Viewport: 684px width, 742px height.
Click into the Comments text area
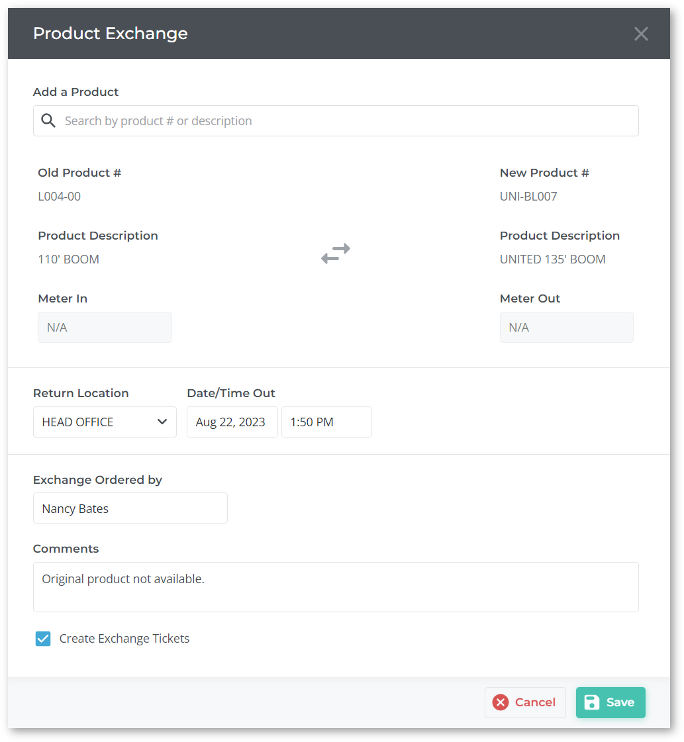pos(336,587)
